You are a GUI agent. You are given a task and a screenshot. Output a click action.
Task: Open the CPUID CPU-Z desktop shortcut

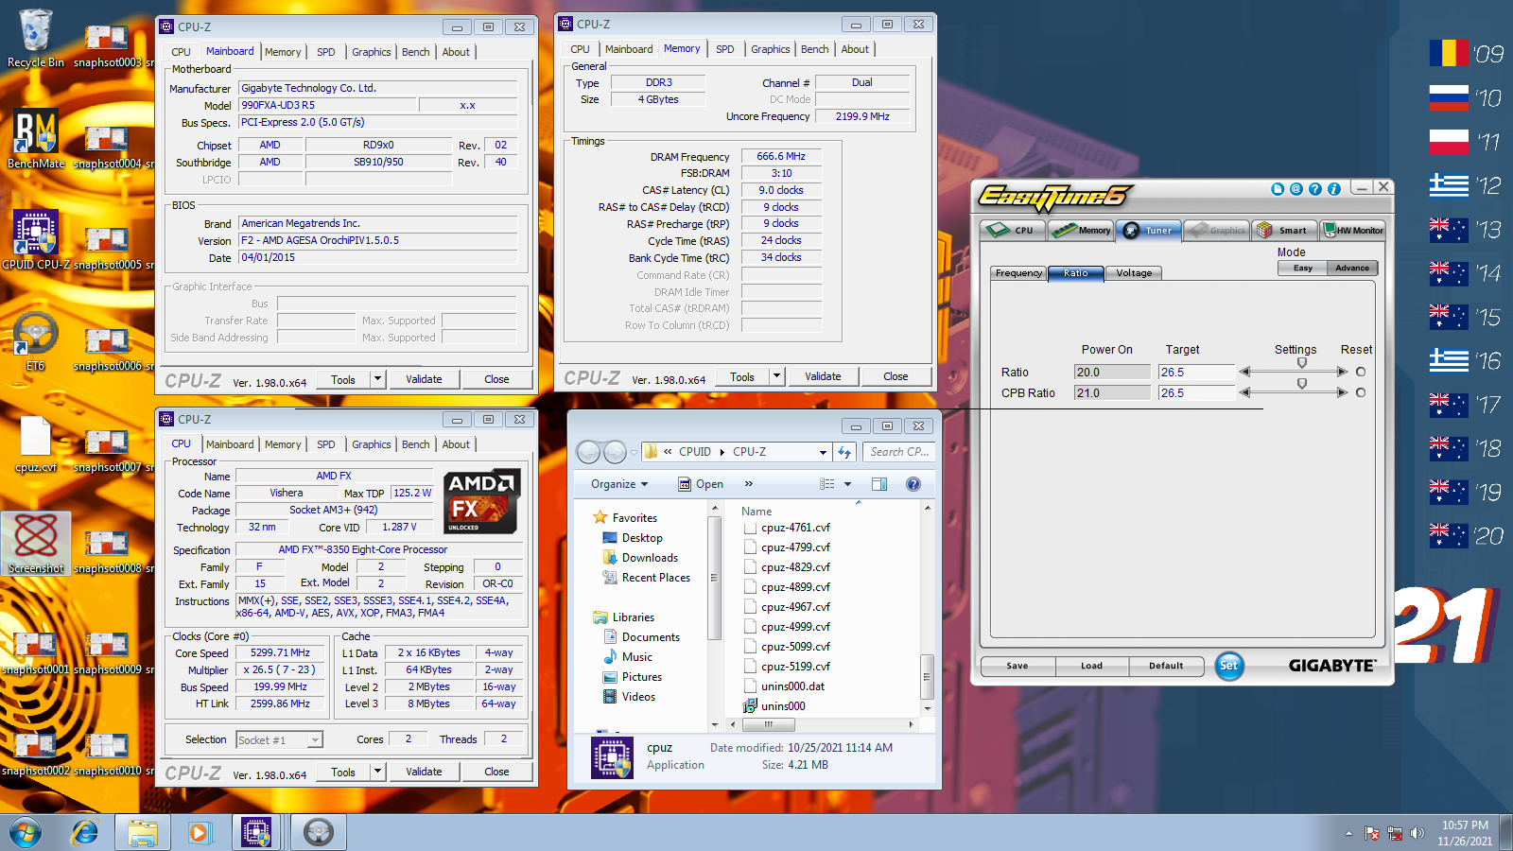pos(36,239)
